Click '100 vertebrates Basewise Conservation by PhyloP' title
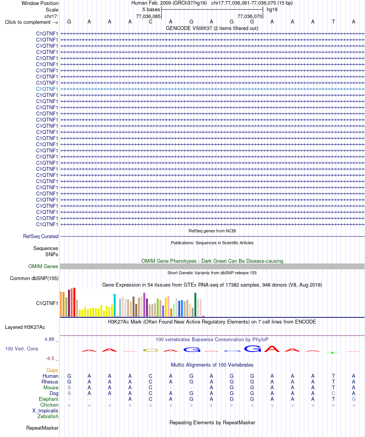This screenshot has width=365, height=437. tap(212, 339)
